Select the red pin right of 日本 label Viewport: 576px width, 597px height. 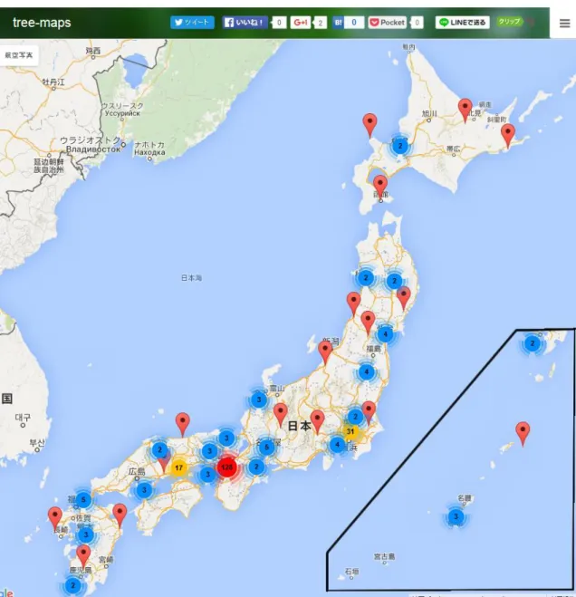pyautogui.click(x=318, y=420)
